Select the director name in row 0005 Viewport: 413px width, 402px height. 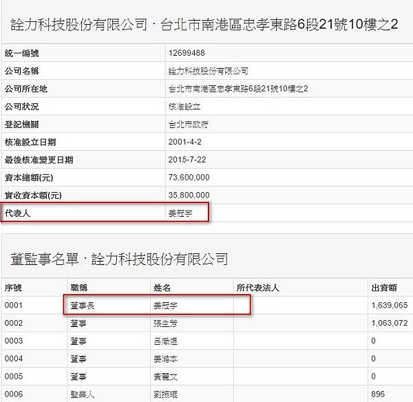(165, 377)
